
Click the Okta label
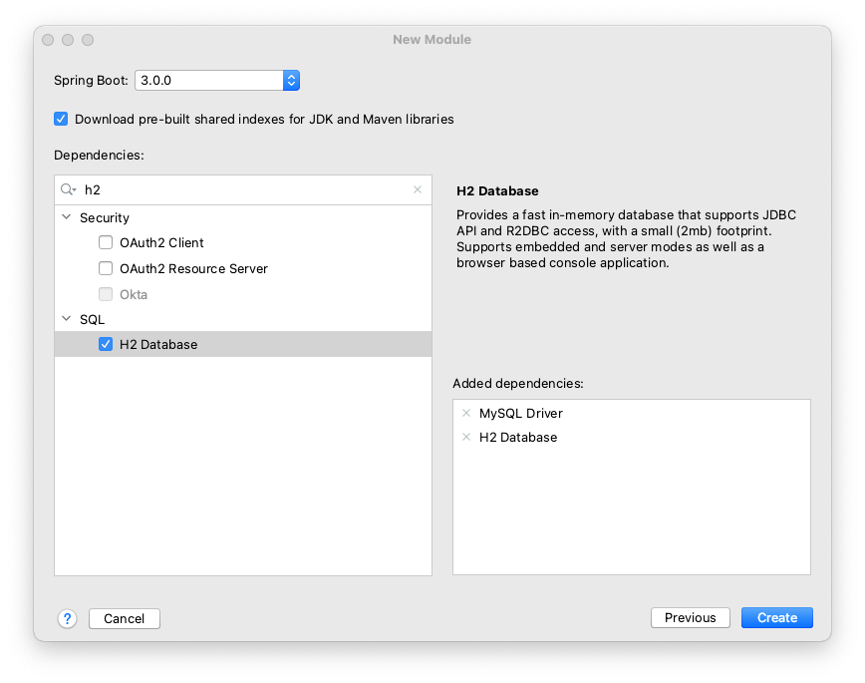pos(134,295)
